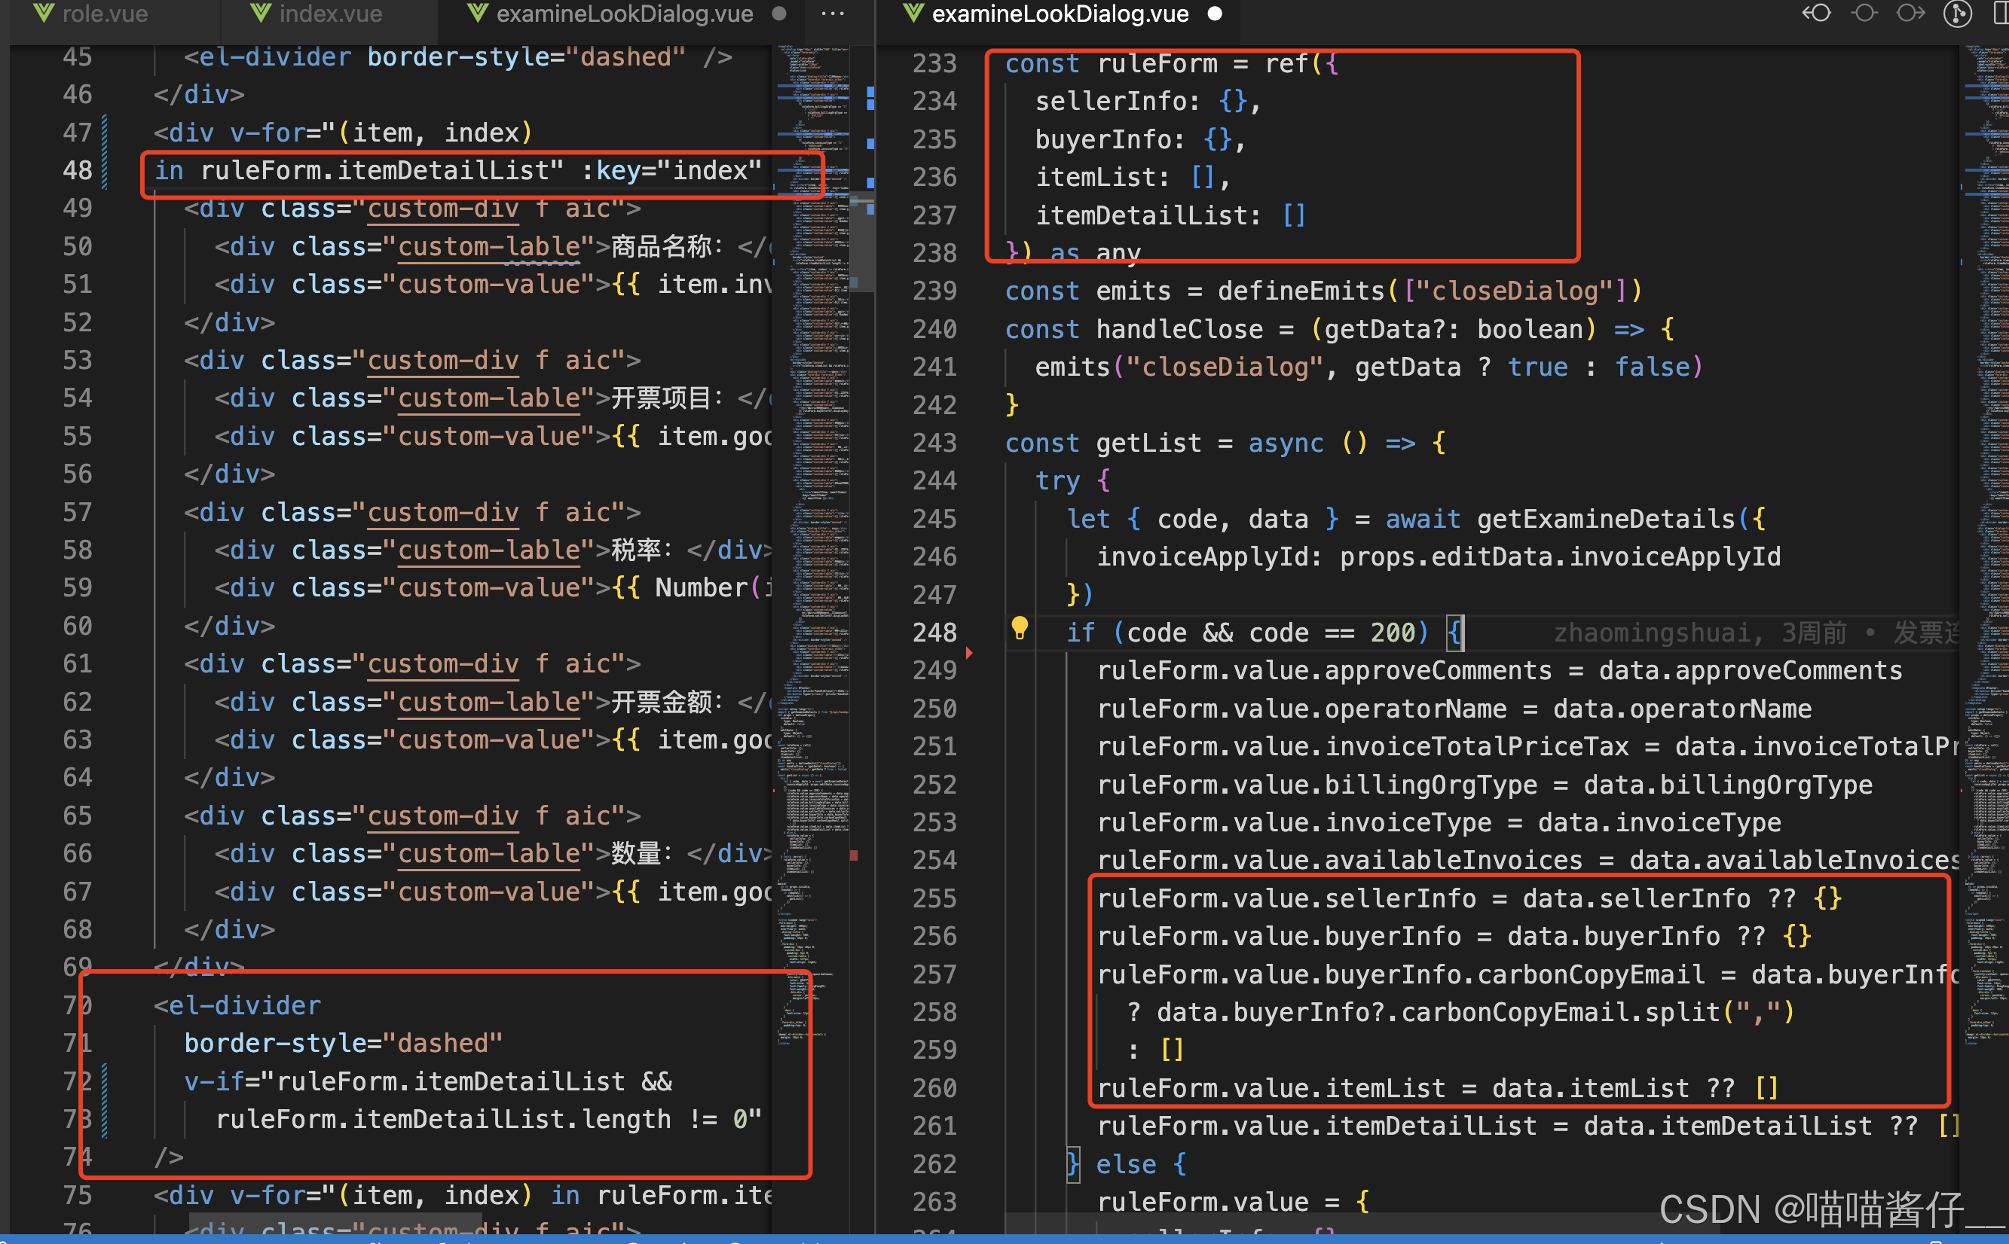Open next revision with right-arrow circle icon

pos(1910,13)
